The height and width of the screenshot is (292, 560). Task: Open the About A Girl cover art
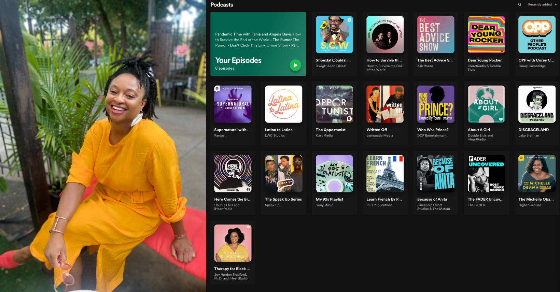click(486, 104)
